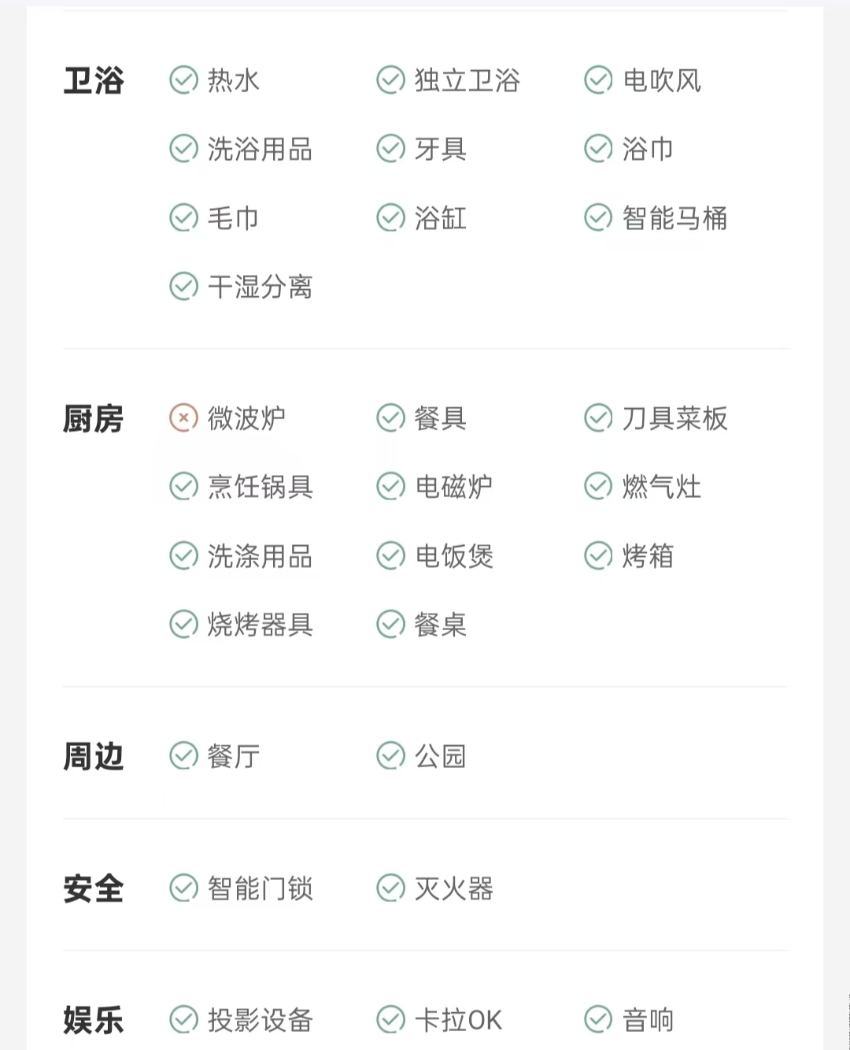Click the check icon beside 干湿分离
The width and height of the screenshot is (850, 1050).
pyautogui.click(x=183, y=287)
